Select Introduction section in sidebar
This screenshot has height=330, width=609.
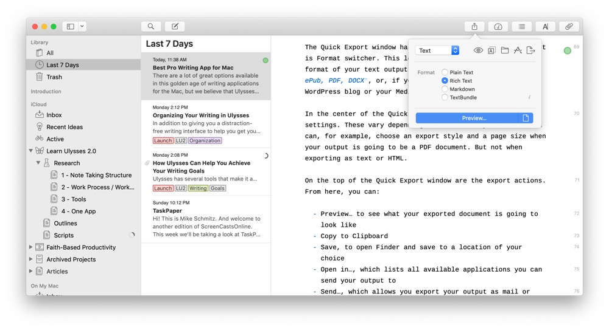click(46, 92)
